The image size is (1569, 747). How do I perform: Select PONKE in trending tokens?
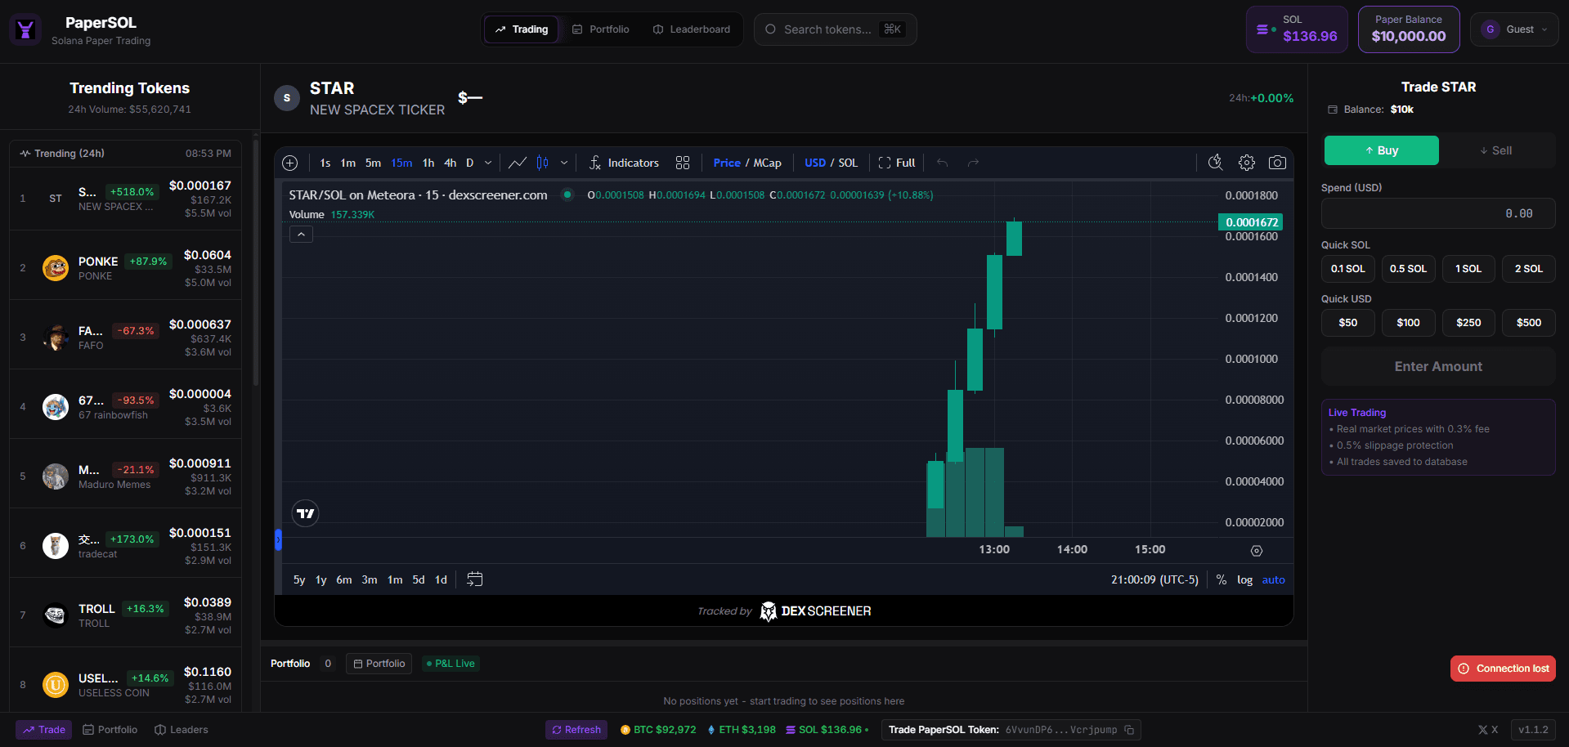click(x=126, y=268)
